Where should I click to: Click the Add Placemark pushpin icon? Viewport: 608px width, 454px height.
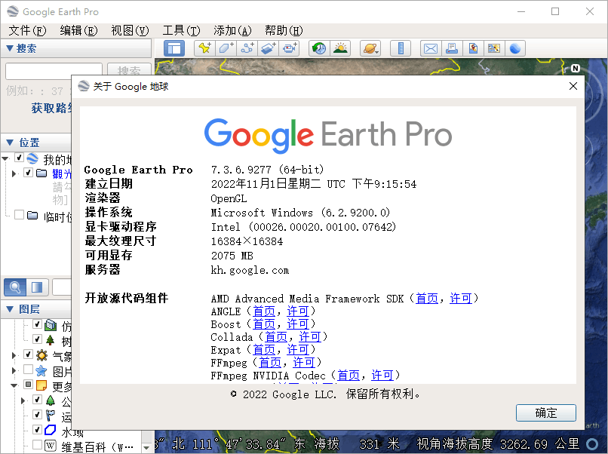pos(204,48)
